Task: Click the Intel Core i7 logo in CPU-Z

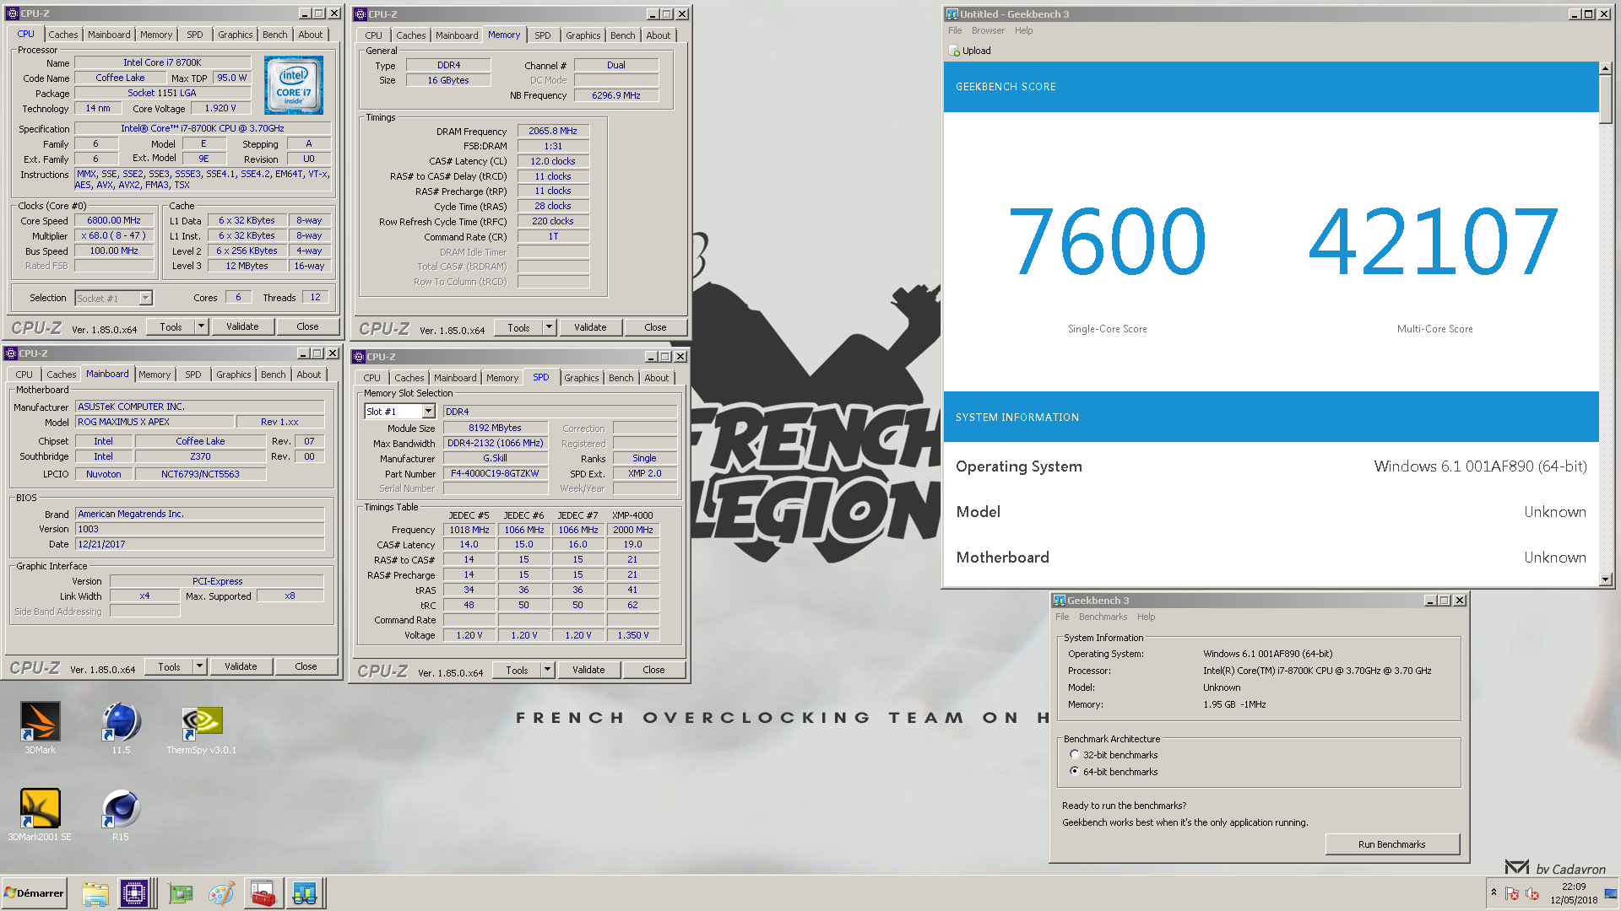Action: coord(294,85)
